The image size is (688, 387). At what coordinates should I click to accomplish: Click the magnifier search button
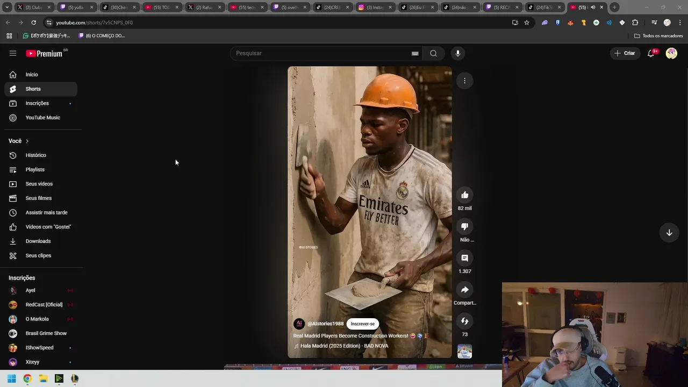click(x=433, y=53)
